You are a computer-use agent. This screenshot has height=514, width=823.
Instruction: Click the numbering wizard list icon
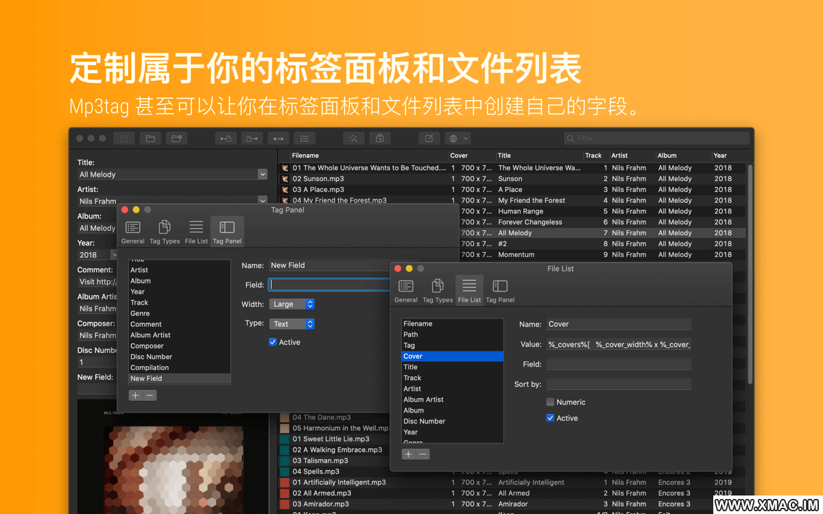(305, 138)
